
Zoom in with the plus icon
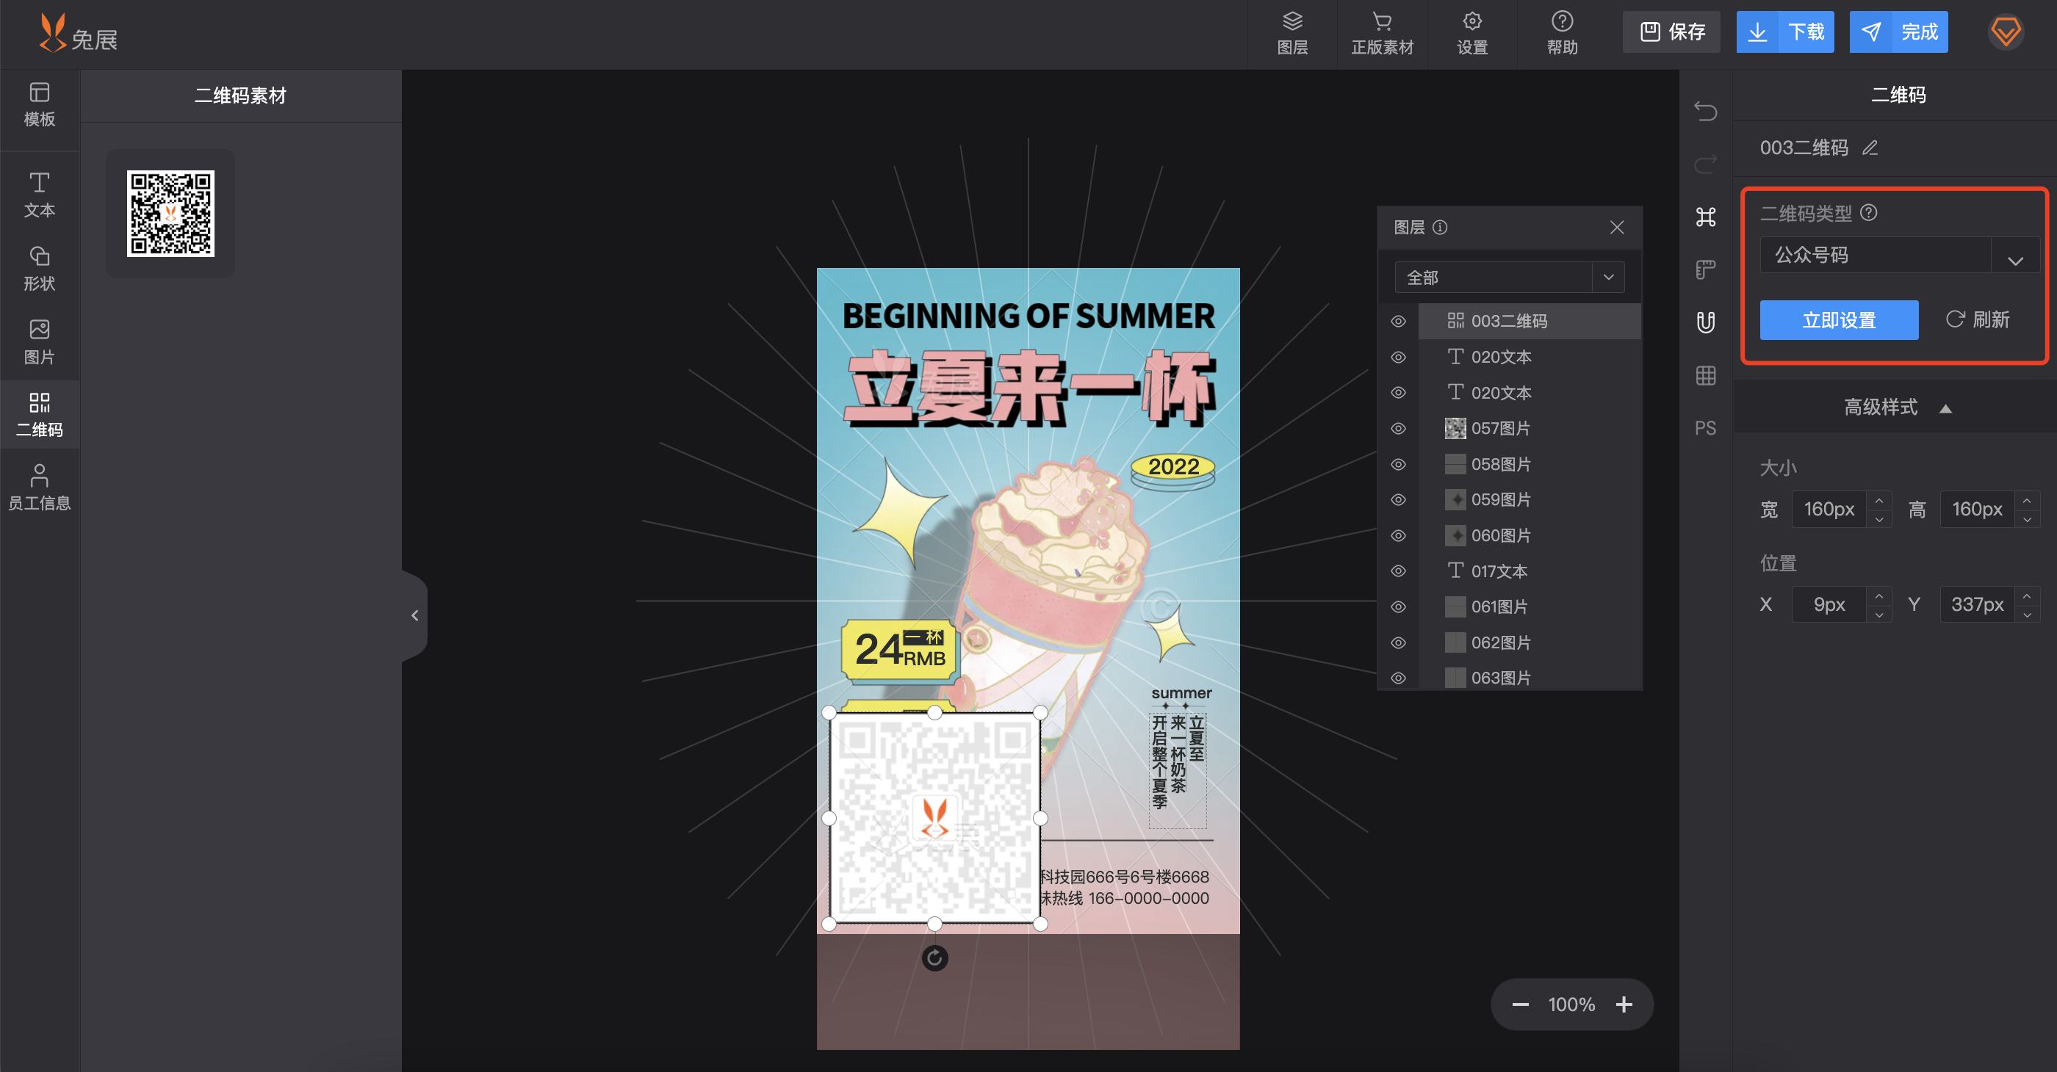coord(1624,1004)
